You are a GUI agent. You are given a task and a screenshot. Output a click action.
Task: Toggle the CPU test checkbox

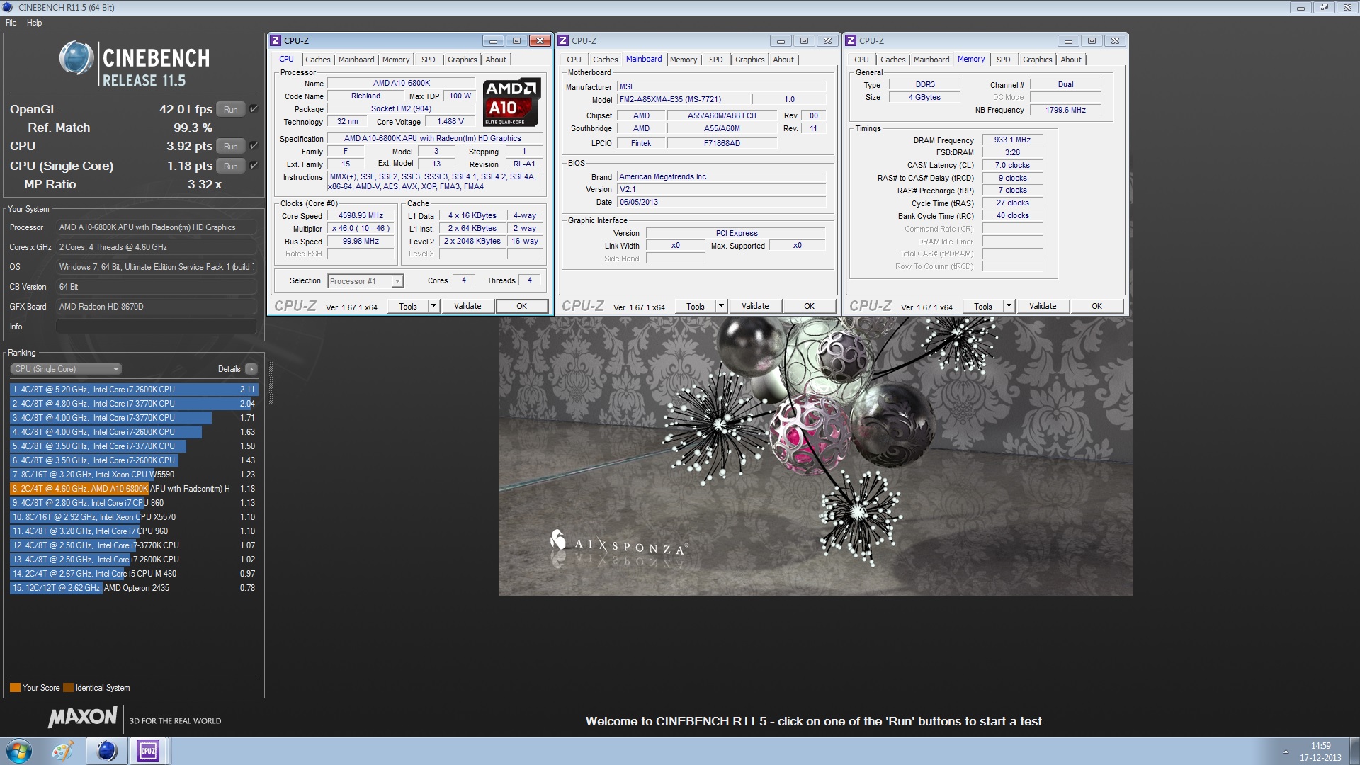point(254,146)
